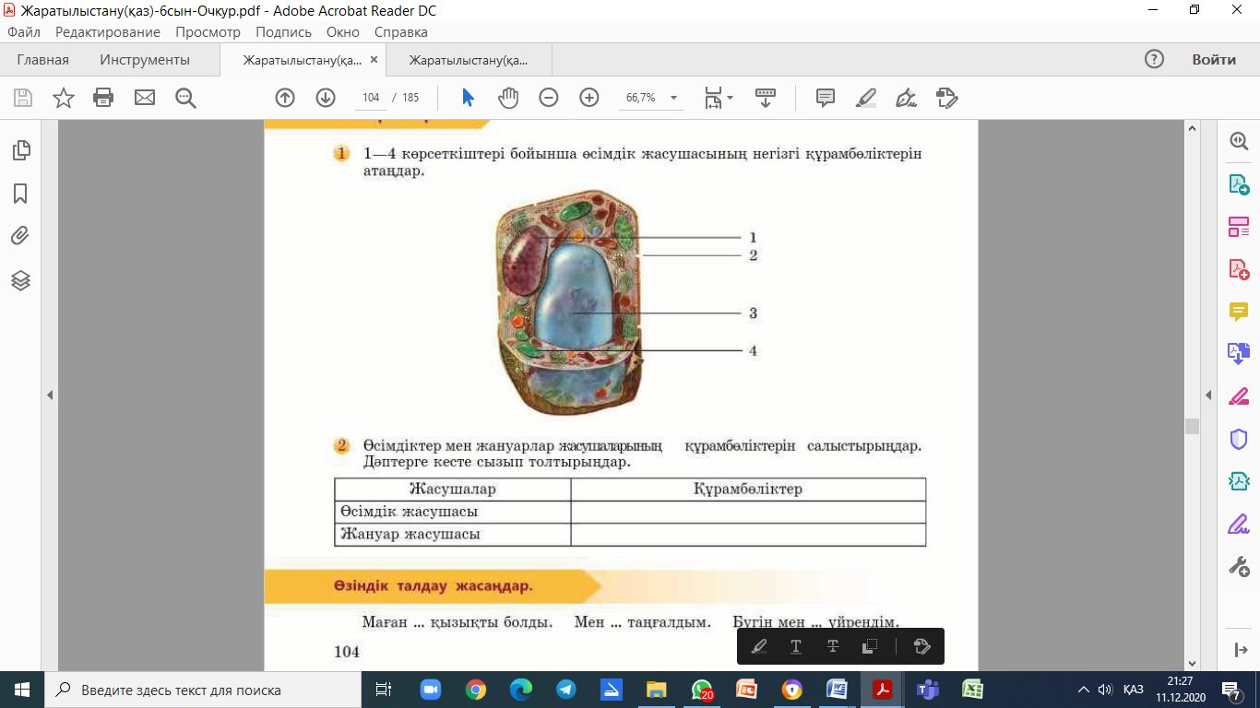Select the Hand pan tool
The image size is (1260, 708).
[x=508, y=98]
